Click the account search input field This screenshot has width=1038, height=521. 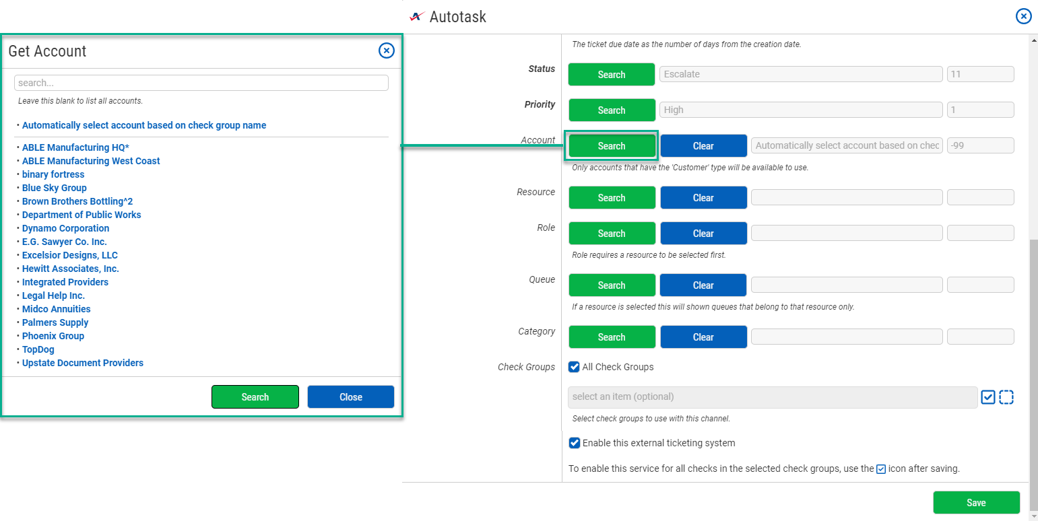(201, 83)
